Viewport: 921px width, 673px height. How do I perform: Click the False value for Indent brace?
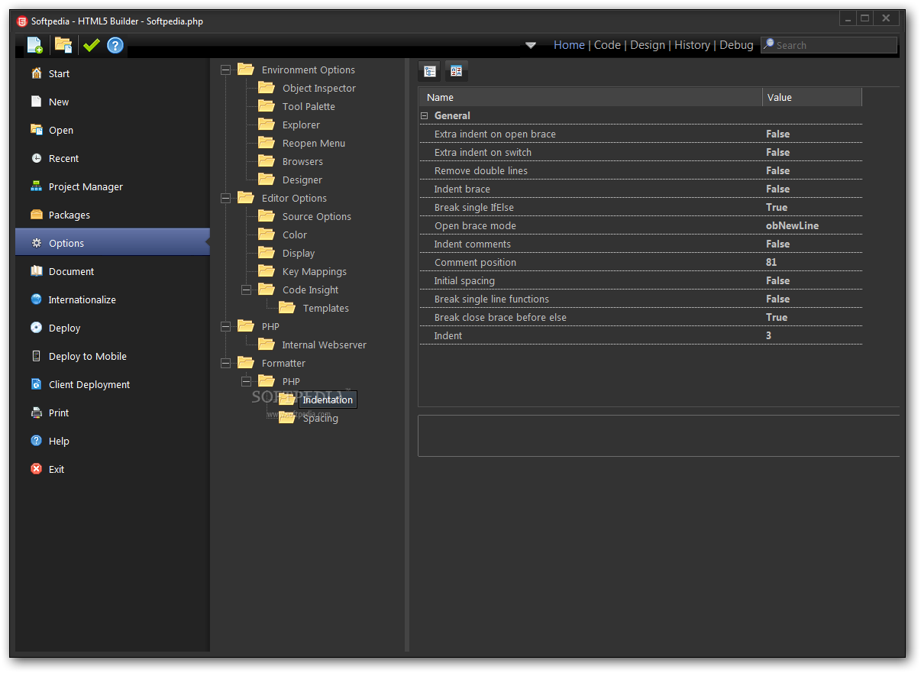(x=778, y=189)
